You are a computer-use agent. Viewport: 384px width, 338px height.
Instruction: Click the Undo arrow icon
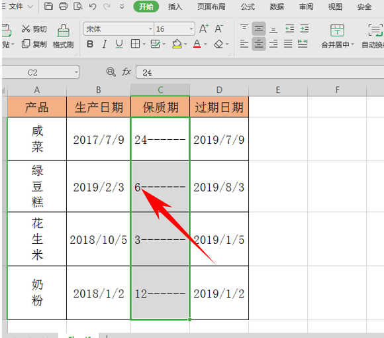[x=93, y=7]
